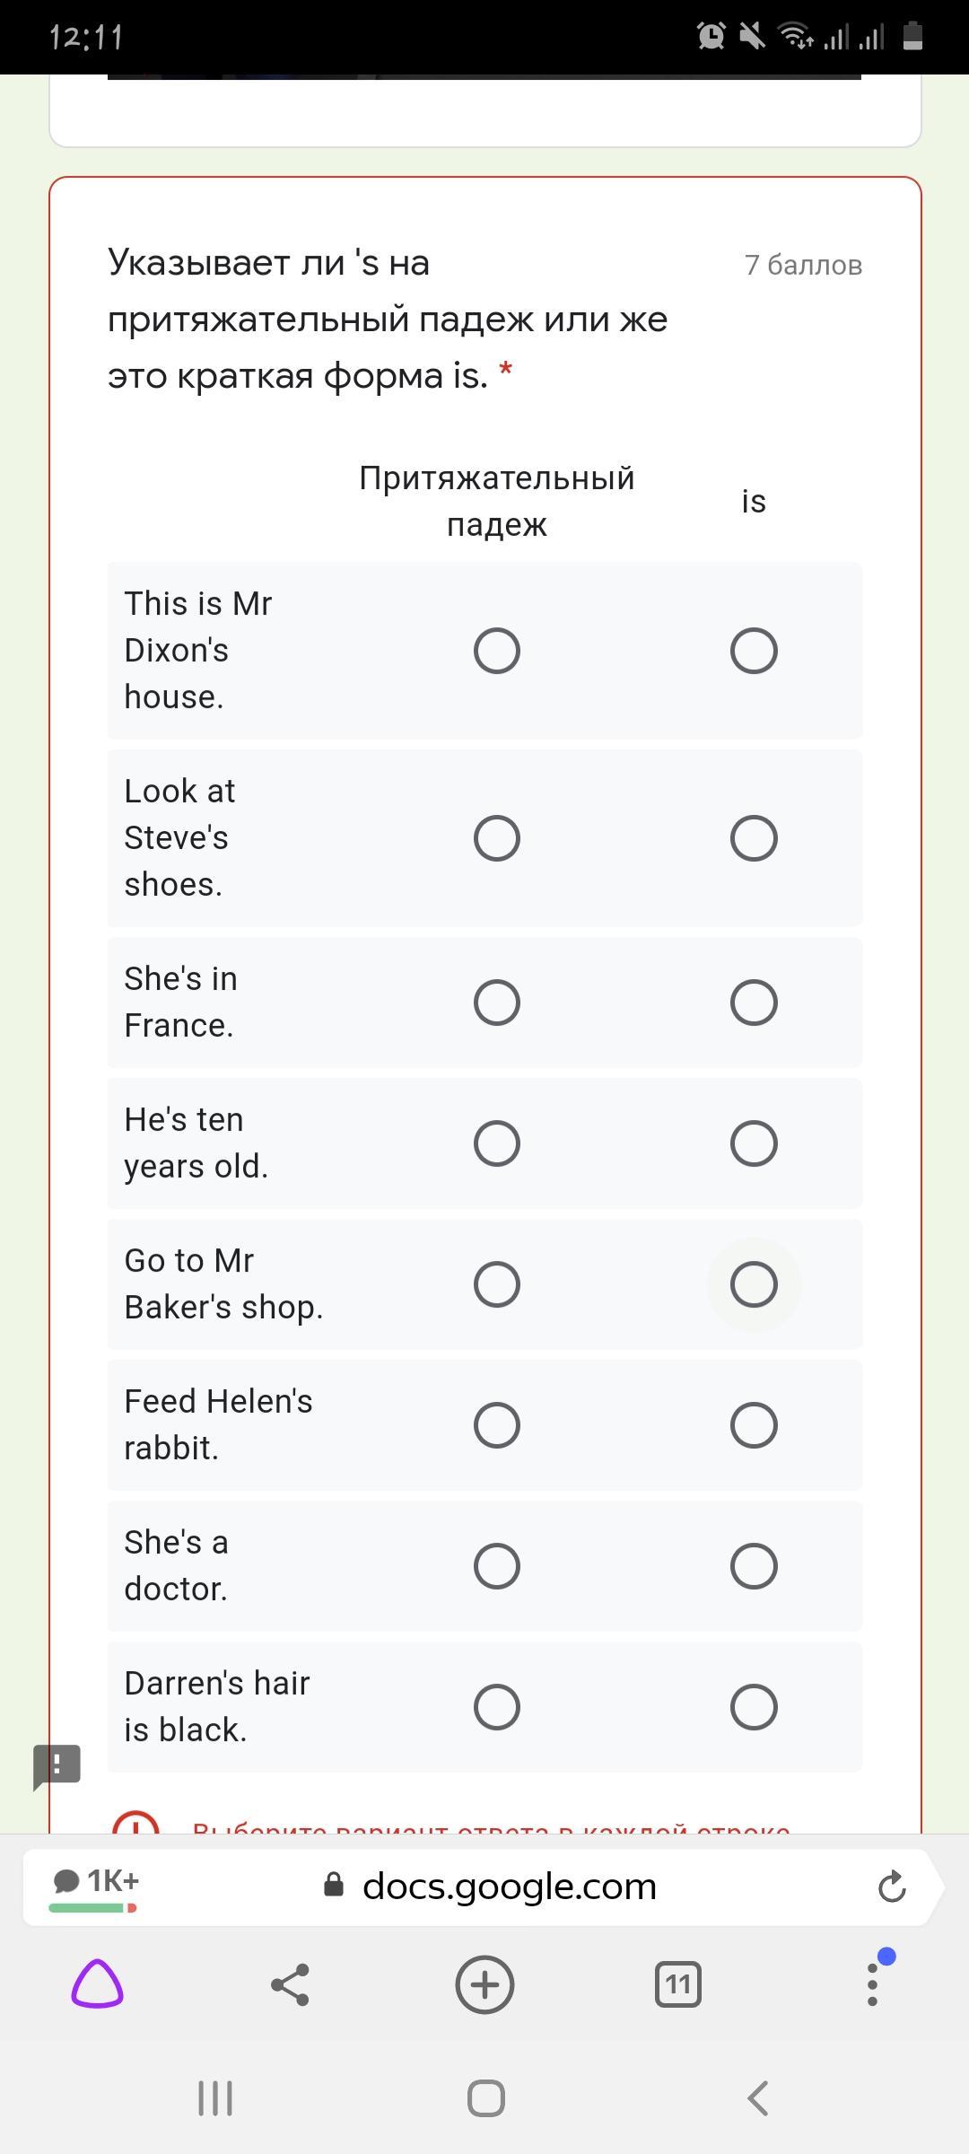Tap the share page icon
Image resolution: width=969 pixels, height=2154 pixels.
(290, 1984)
